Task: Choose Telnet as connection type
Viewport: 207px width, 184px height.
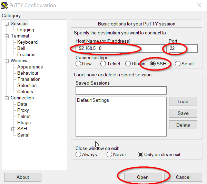Action: tap(103, 64)
